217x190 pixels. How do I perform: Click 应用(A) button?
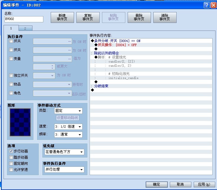204,184
